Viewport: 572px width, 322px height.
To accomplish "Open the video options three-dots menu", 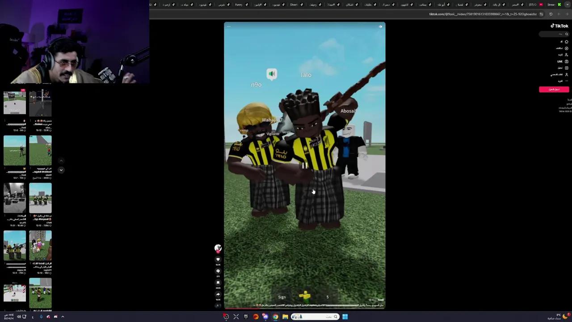I will tap(229, 26).
